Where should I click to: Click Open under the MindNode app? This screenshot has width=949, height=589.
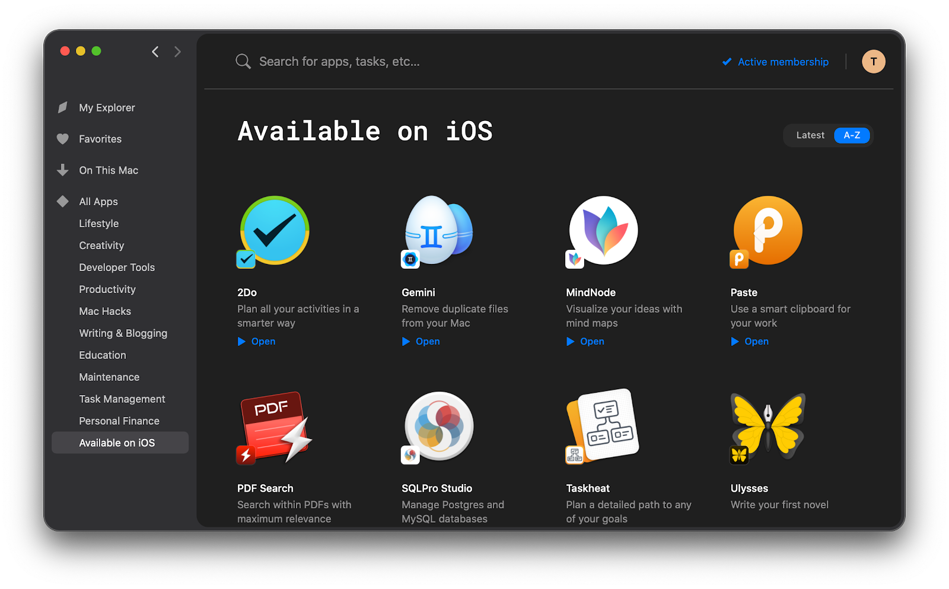tap(591, 342)
